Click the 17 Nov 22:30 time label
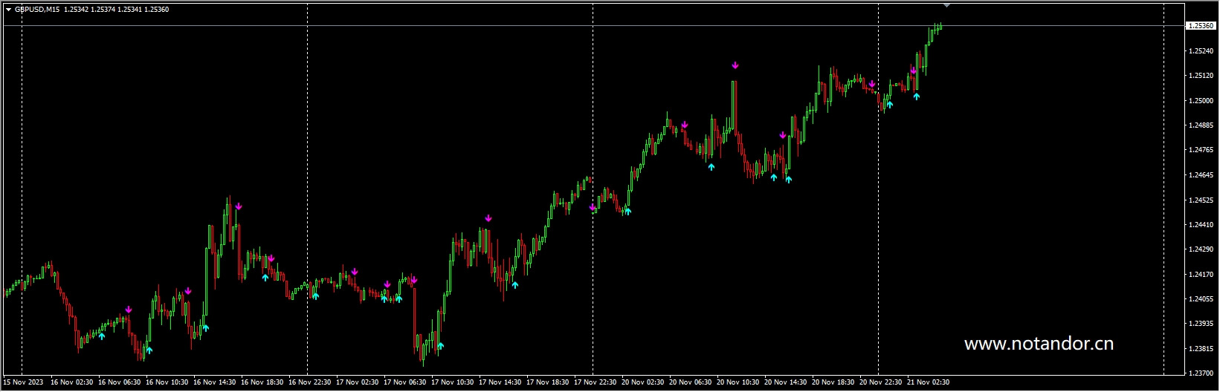This screenshot has height=392, width=1220. coord(595,382)
